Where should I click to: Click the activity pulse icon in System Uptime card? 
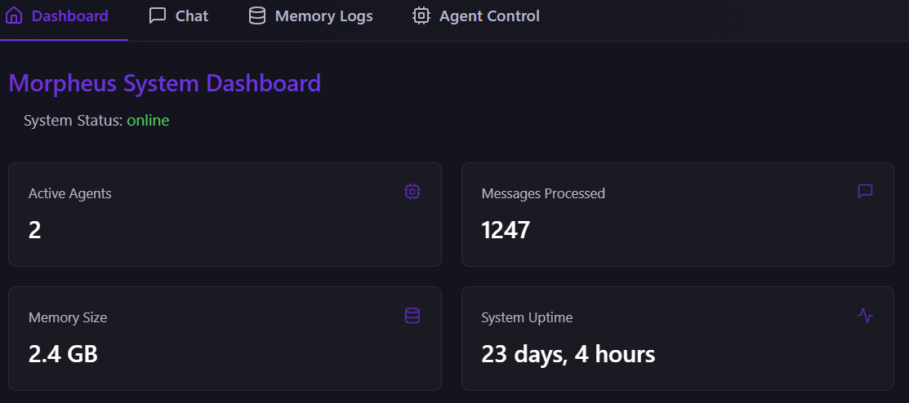coord(865,316)
